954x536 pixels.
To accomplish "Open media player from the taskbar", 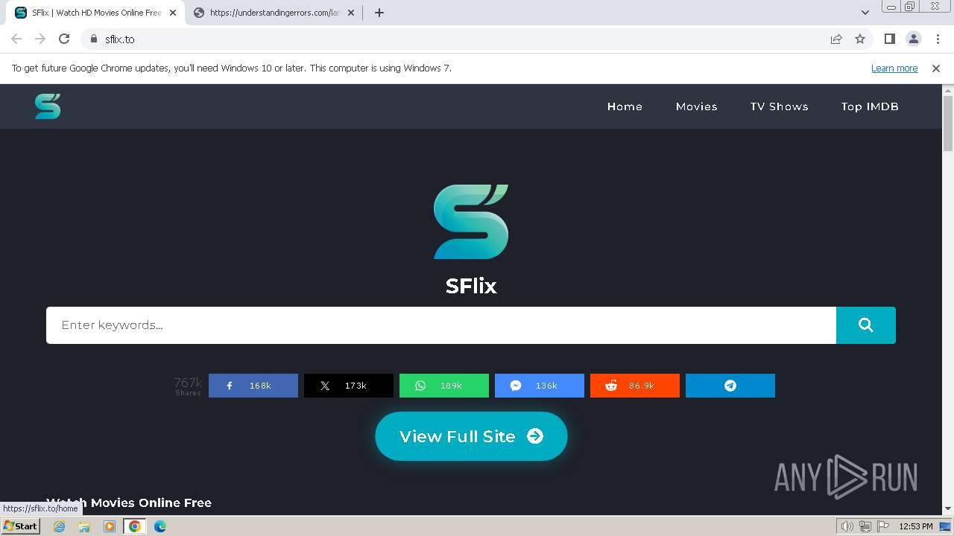I will tap(110, 526).
